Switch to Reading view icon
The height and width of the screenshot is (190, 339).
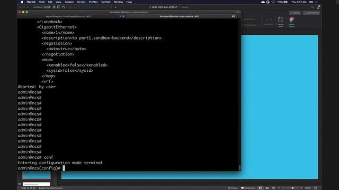pyautogui.click(x=273, y=188)
